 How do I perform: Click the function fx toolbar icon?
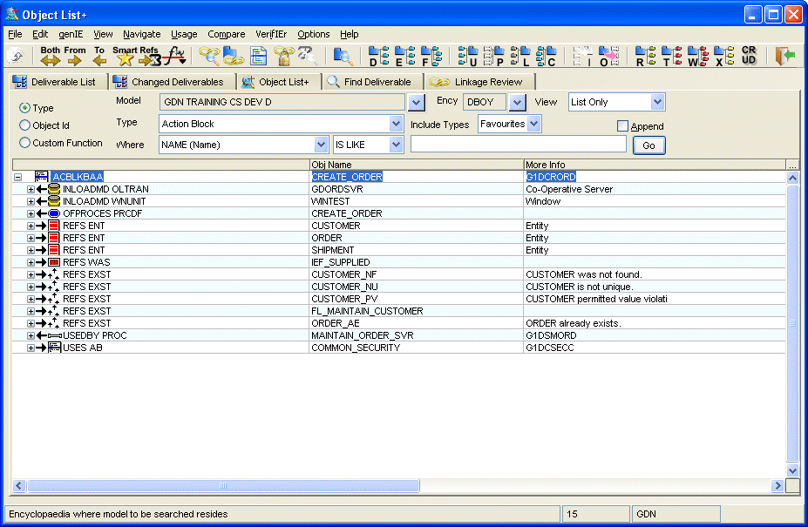tap(176, 57)
